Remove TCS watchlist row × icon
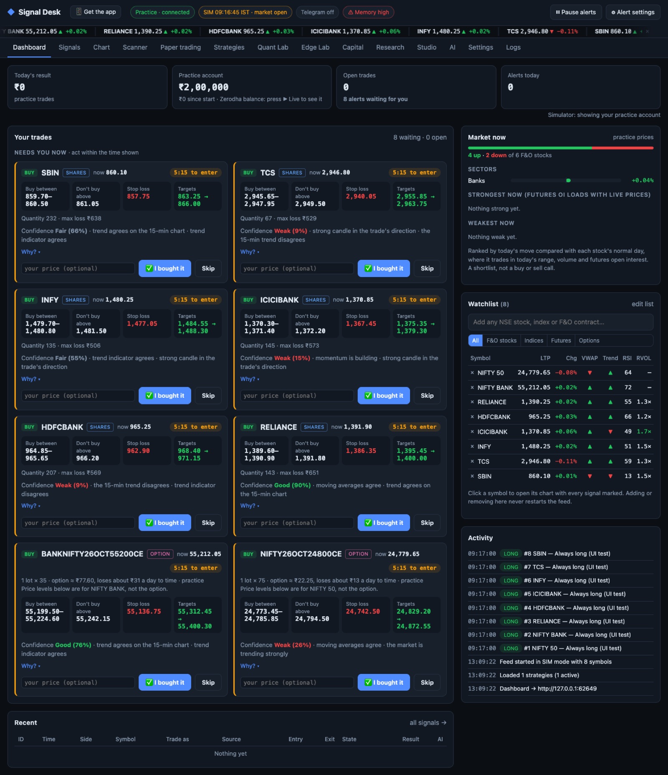This screenshot has width=668, height=775. [472, 461]
